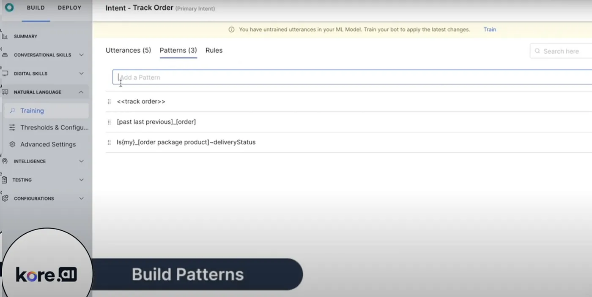Viewport: 592px width, 297px height.
Task: Open Summary in the sidebar
Action: pos(25,36)
